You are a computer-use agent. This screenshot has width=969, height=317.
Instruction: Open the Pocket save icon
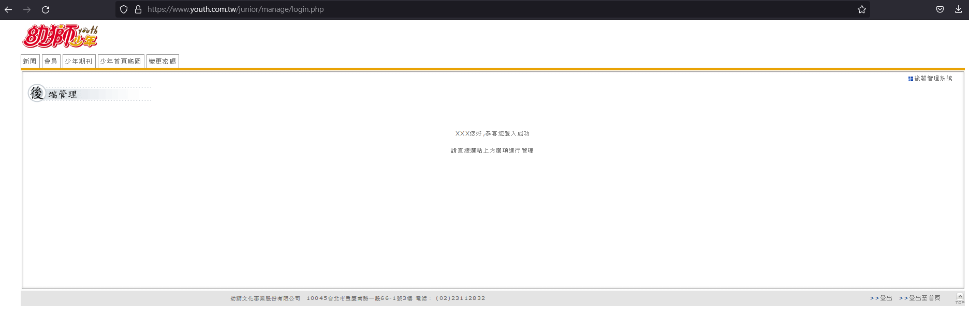coord(940,9)
